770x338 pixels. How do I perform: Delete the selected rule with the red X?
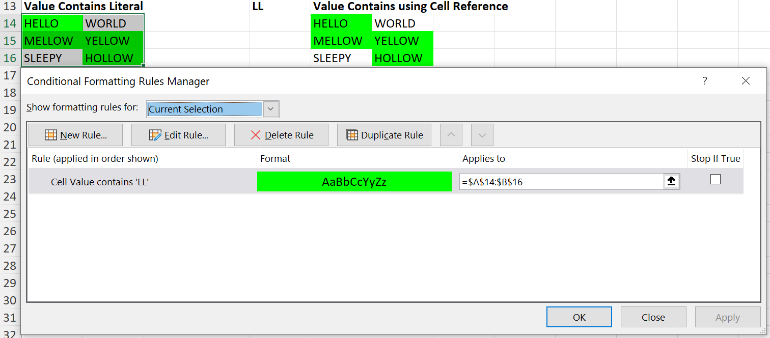point(281,135)
